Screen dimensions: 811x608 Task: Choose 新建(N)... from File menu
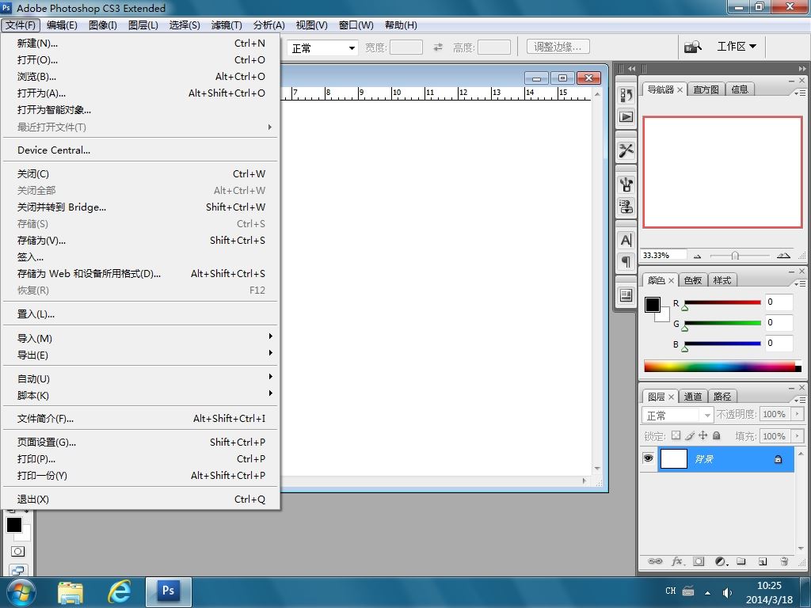(x=140, y=44)
